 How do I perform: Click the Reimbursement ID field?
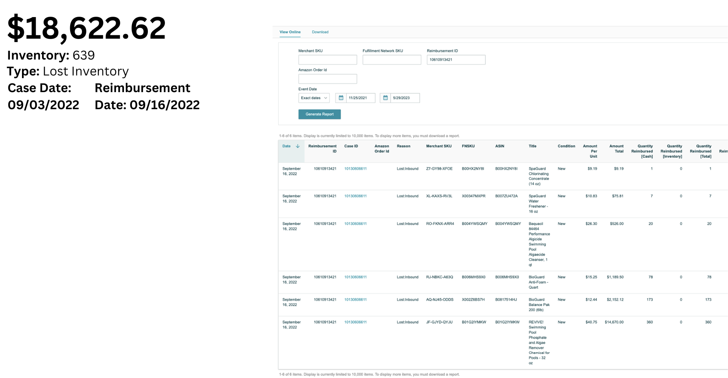[x=456, y=60]
